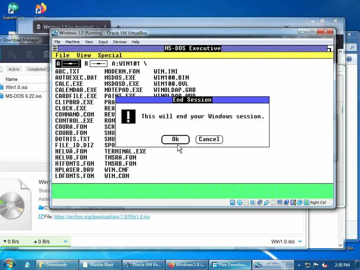Select WIN.INI file
The width and height of the screenshot is (360, 270).
166,71
